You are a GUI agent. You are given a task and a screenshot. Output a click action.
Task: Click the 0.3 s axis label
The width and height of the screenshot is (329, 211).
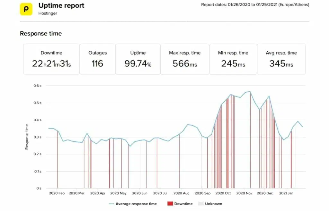(37, 137)
